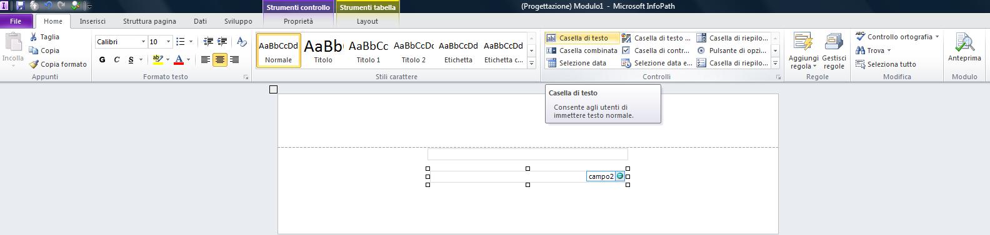The image size is (990, 235).
Task: Click Aggiungi regola icon
Action: click(803, 42)
